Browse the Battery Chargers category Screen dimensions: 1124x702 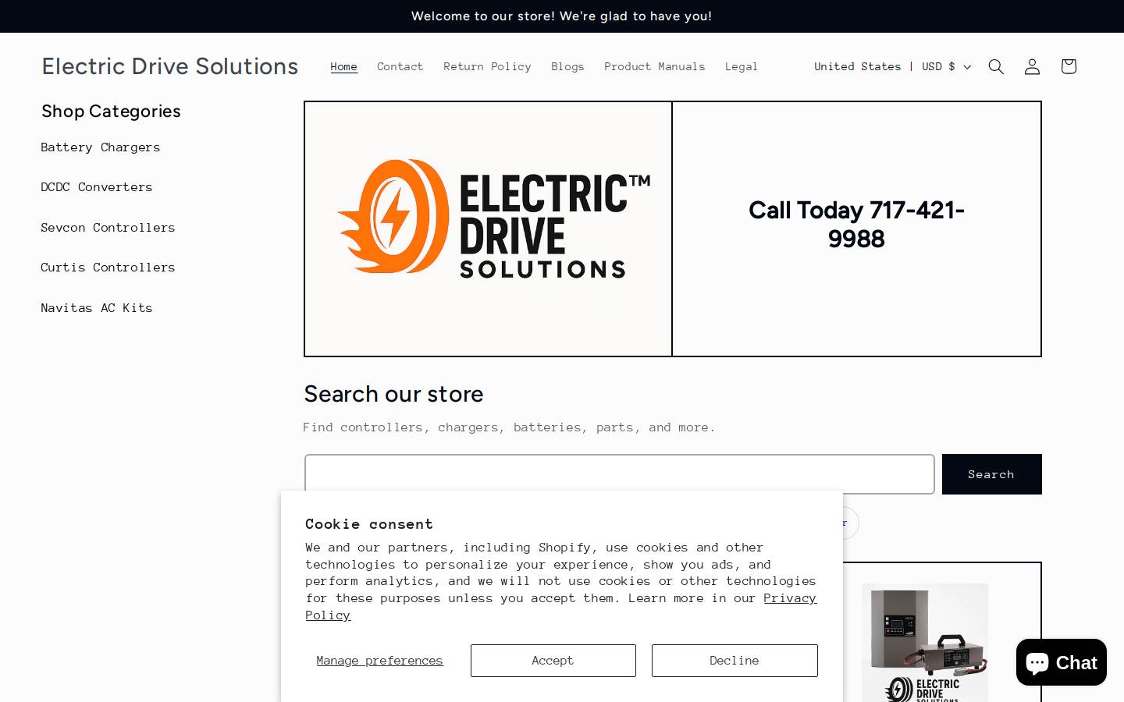(x=101, y=147)
